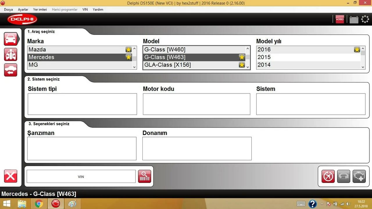Image resolution: width=372 pixels, height=209 pixels.
Task: Click the battery status icon in header
Action: [x=354, y=19]
